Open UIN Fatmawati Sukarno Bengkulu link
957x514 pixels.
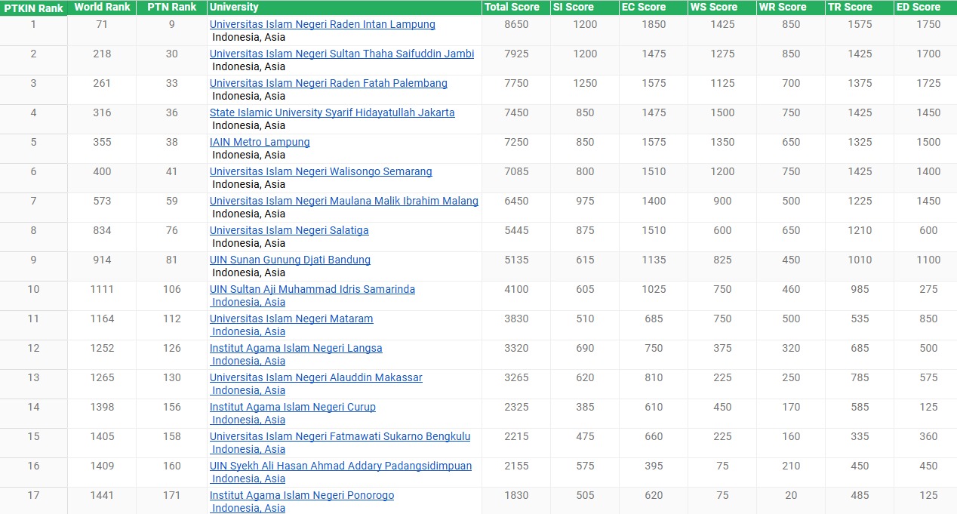point(340,436)
